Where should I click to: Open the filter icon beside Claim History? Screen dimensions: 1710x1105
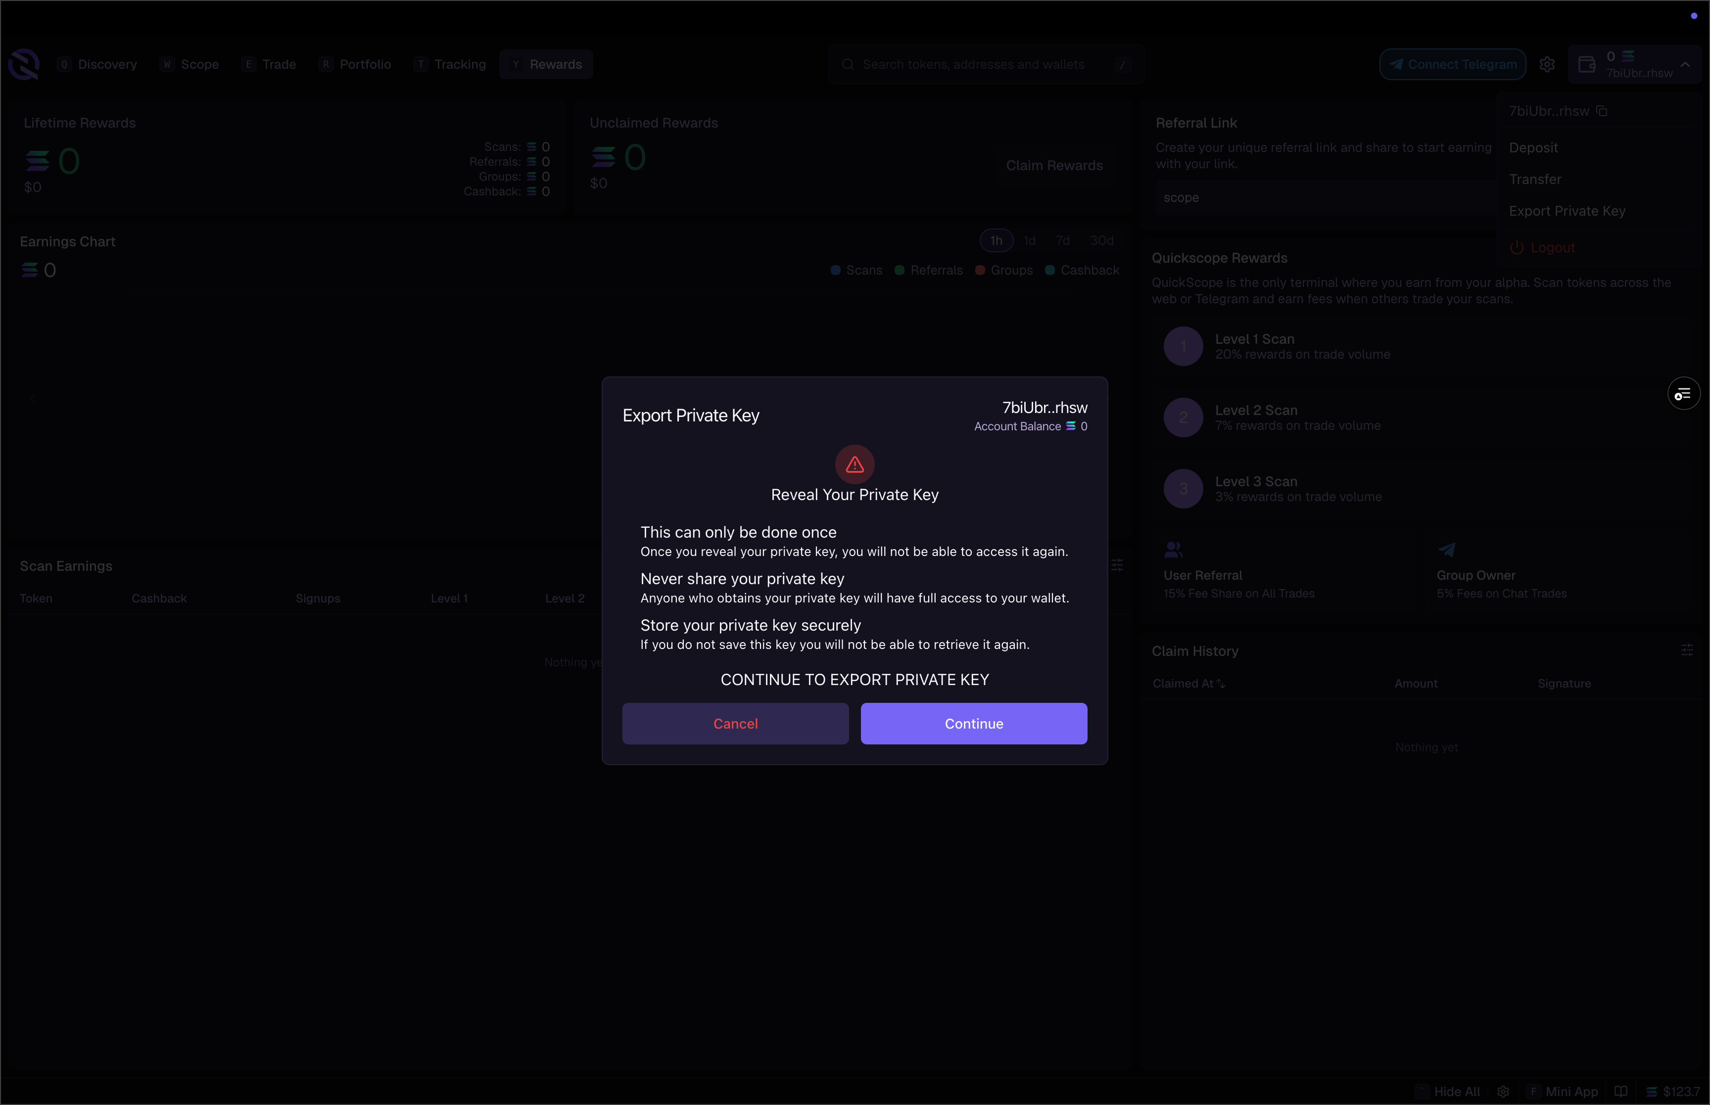click(1687, 649)
